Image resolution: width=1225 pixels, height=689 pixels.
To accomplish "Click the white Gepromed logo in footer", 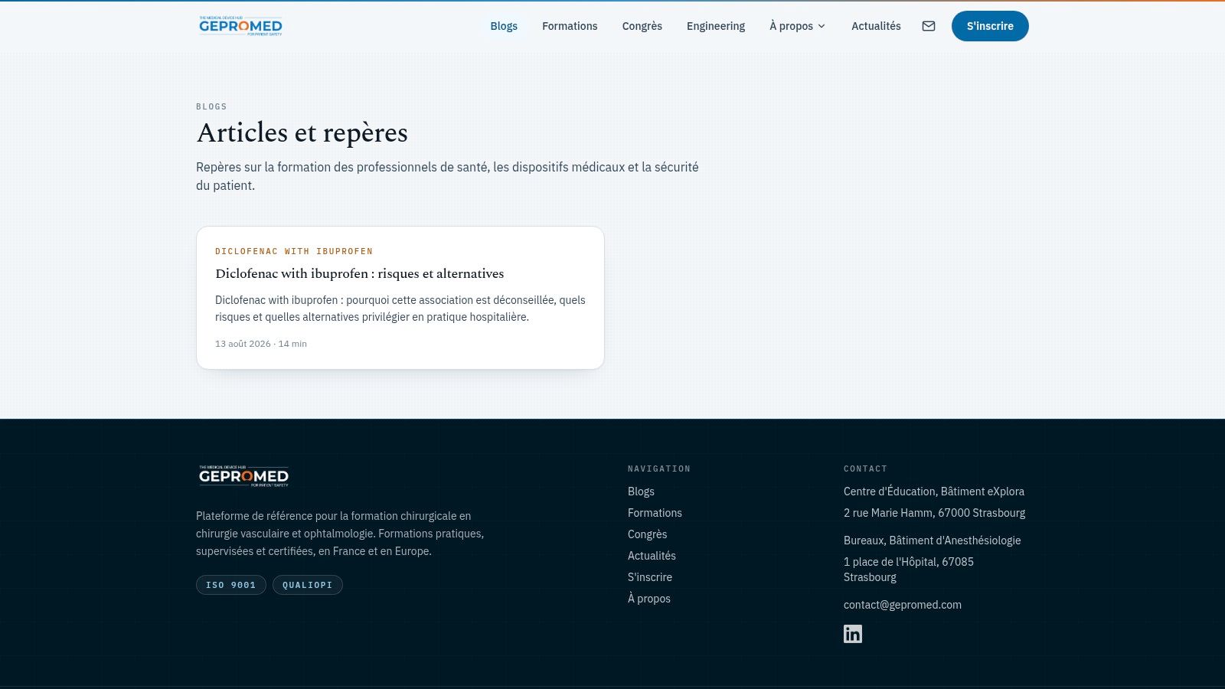I will click(x=243, y=476).
